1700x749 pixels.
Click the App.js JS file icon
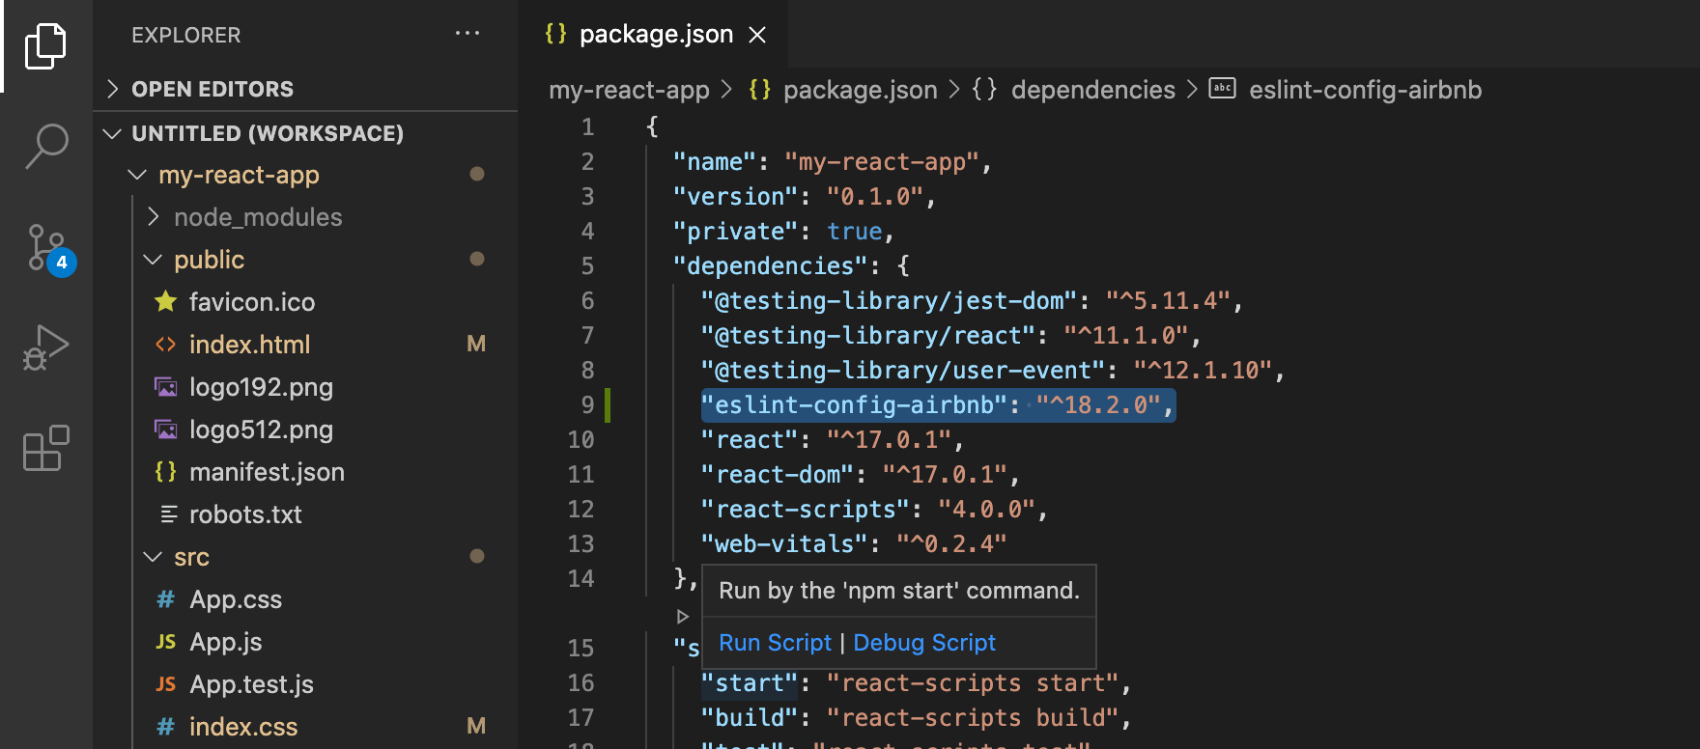[x=166, y=642]
